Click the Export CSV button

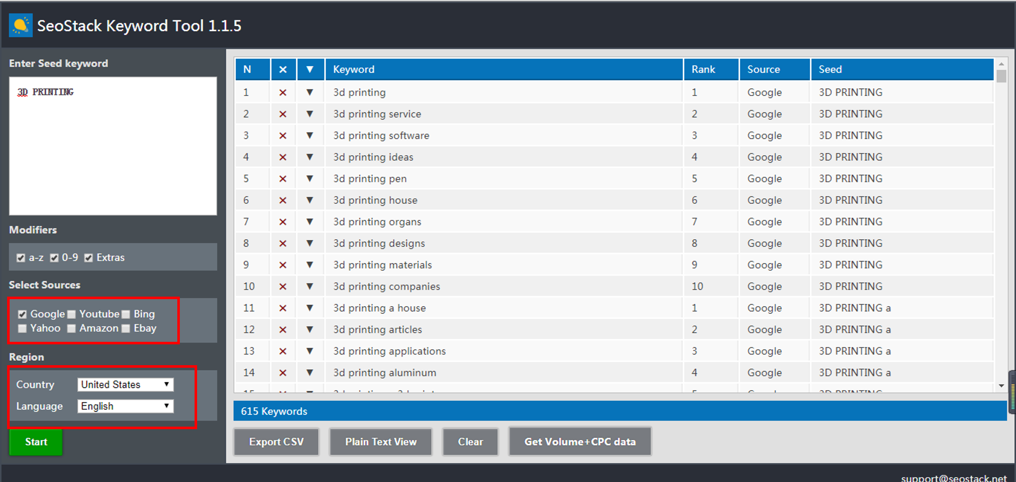(276, 442)
